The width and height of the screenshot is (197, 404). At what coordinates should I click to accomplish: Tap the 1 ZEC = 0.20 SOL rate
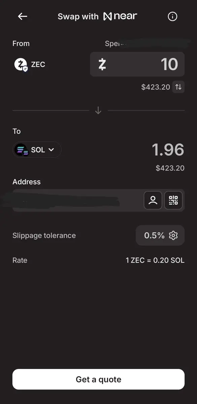click(x=155, y=260)
